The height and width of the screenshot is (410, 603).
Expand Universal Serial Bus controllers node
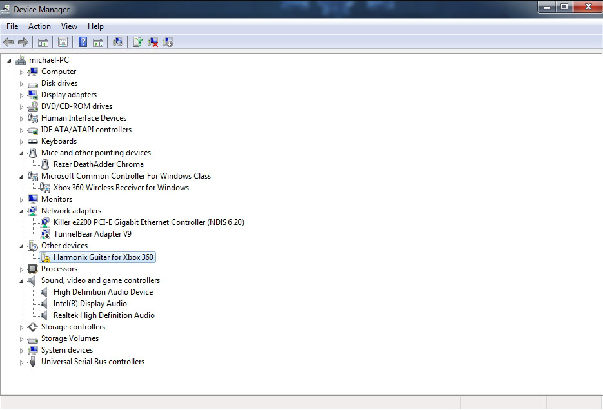(x=21, y=362)
